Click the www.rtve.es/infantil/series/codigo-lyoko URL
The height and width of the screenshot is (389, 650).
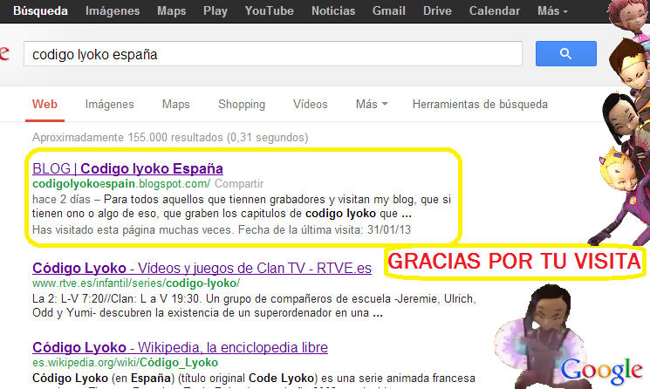[136, 283]
